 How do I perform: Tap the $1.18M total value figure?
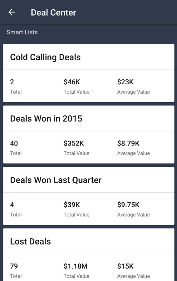pyautogui.click(x=76, y=266)
